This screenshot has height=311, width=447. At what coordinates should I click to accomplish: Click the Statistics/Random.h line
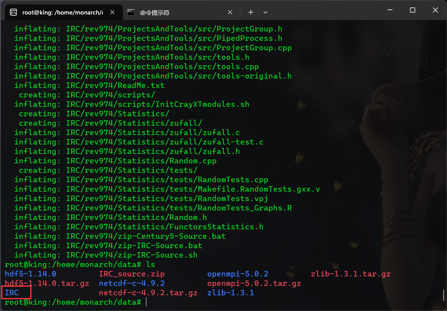tap(111, 217)
